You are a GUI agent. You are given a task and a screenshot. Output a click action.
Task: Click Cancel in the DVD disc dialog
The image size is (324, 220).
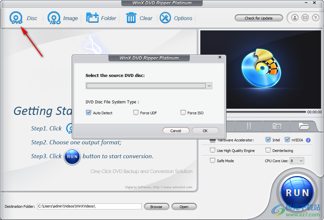tap(176, 130)
